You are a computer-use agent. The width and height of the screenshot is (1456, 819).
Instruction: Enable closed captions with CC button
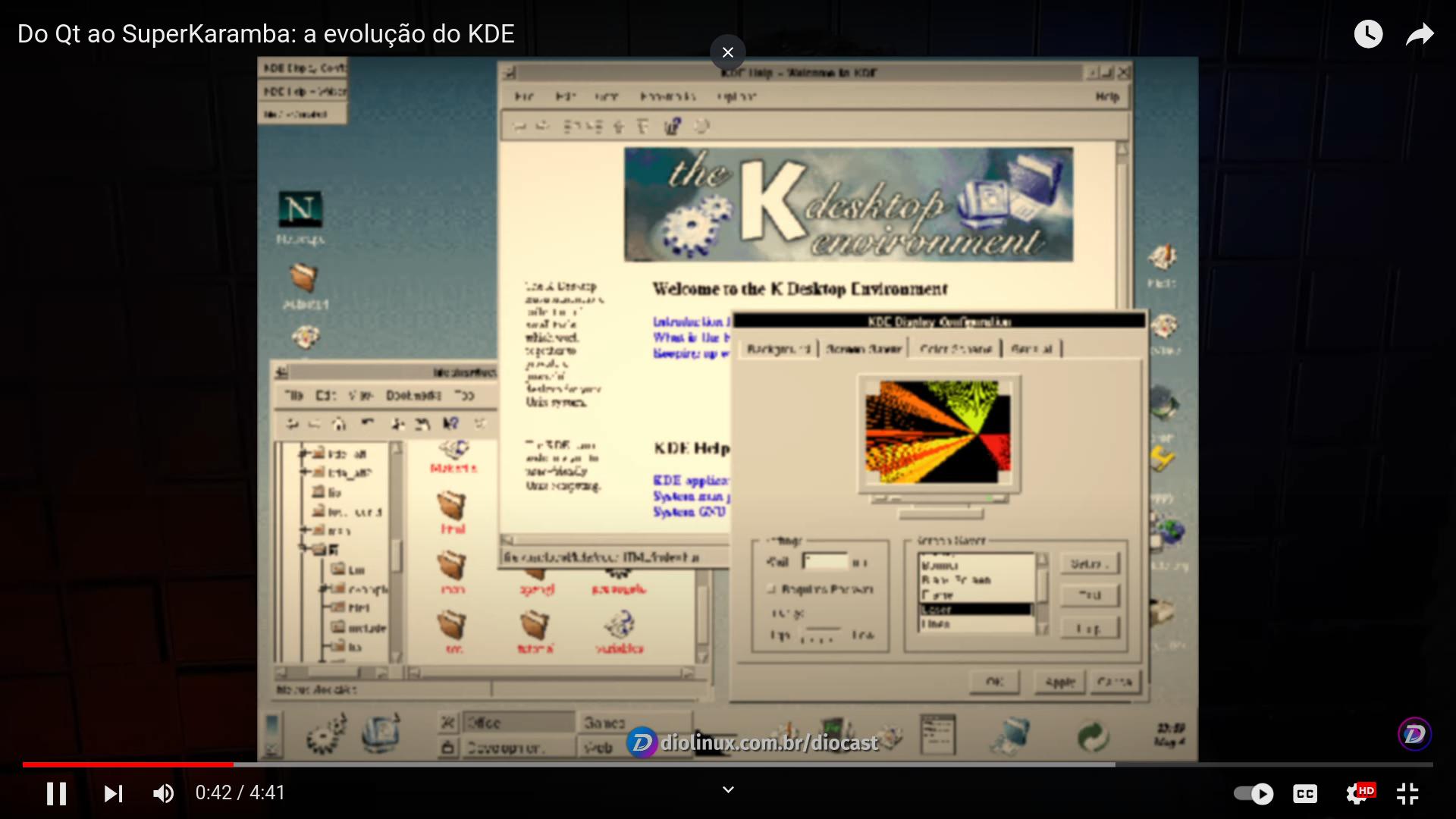(x=1305, y=793)
